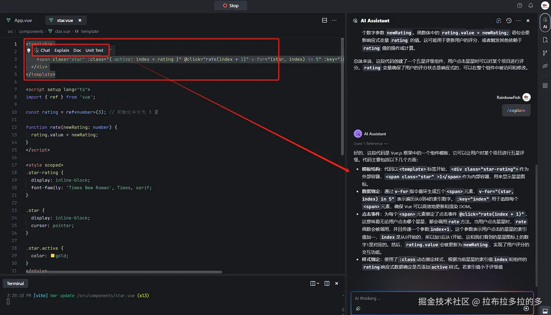The width and height of the screenshot is (551, 315).
Task: Click Explain in the inline AI toolbar
Action: click(62, 50)
